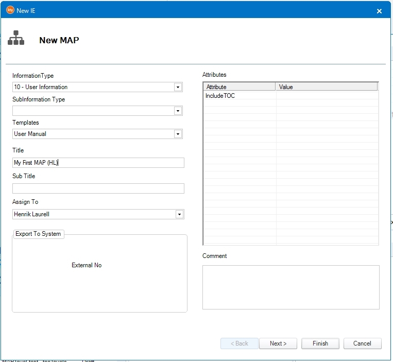Image resolution: width=393 pixels, height=362 pixels.
Task: Open the InformationType dropdown arrow
Action: [178, 87]
